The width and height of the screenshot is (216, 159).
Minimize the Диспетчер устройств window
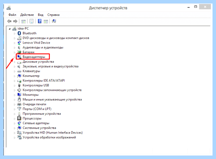coord(188,7)
